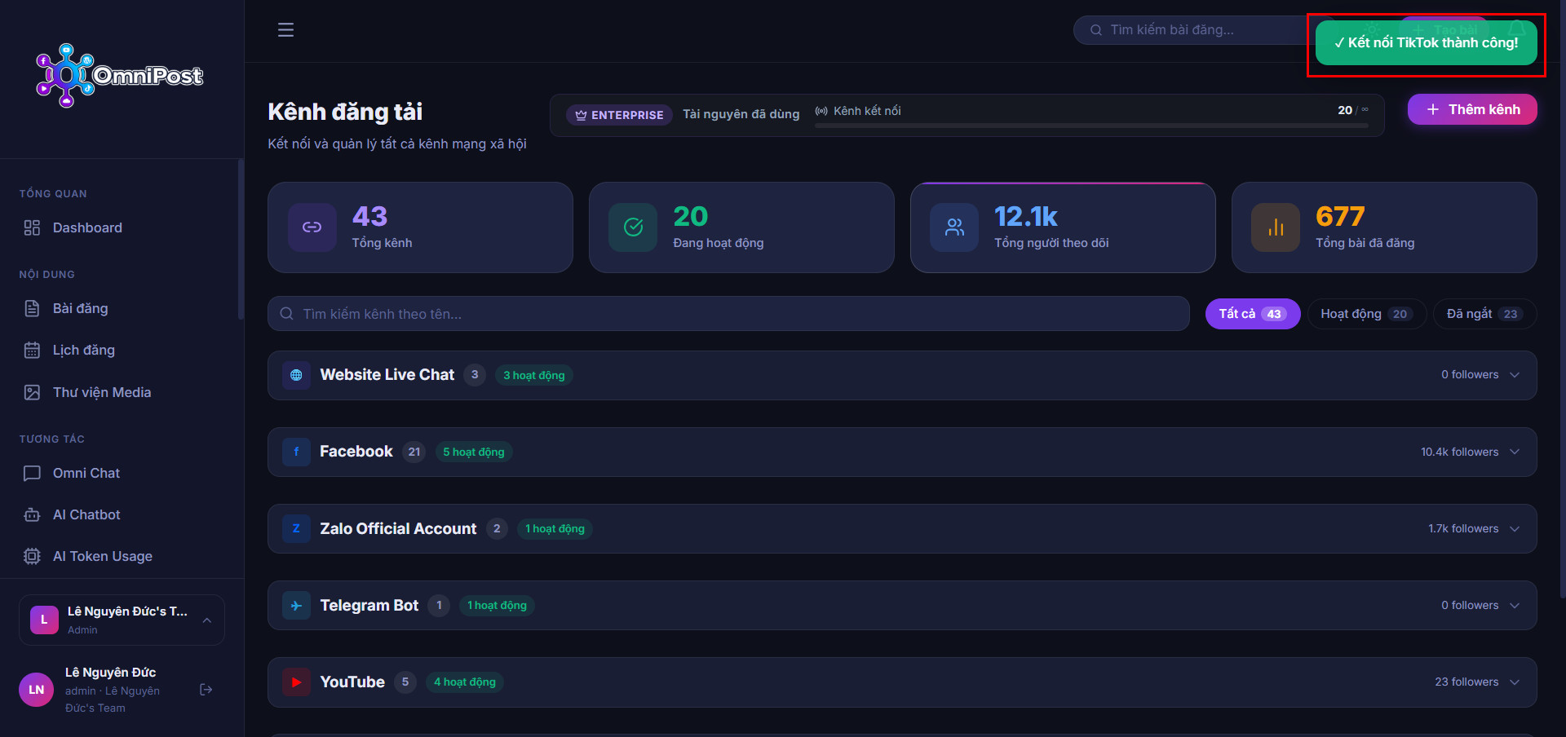Click the 5 hoạt động Facebook badge
The width and height of the screenshot is (1566, 737).
click(474, 452)
